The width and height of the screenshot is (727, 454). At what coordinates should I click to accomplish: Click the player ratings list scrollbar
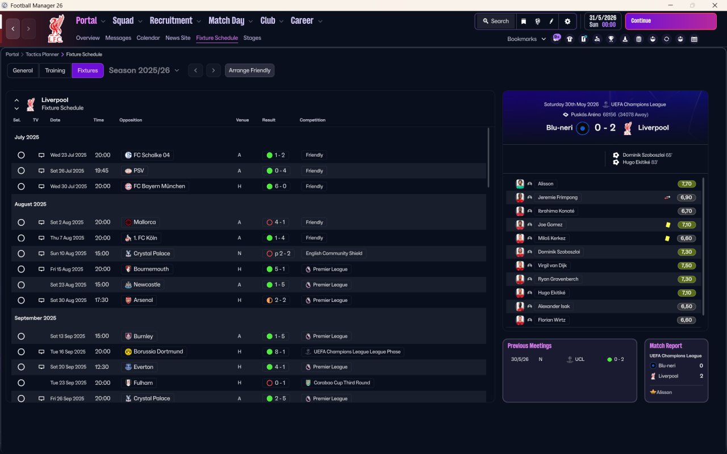703,246
